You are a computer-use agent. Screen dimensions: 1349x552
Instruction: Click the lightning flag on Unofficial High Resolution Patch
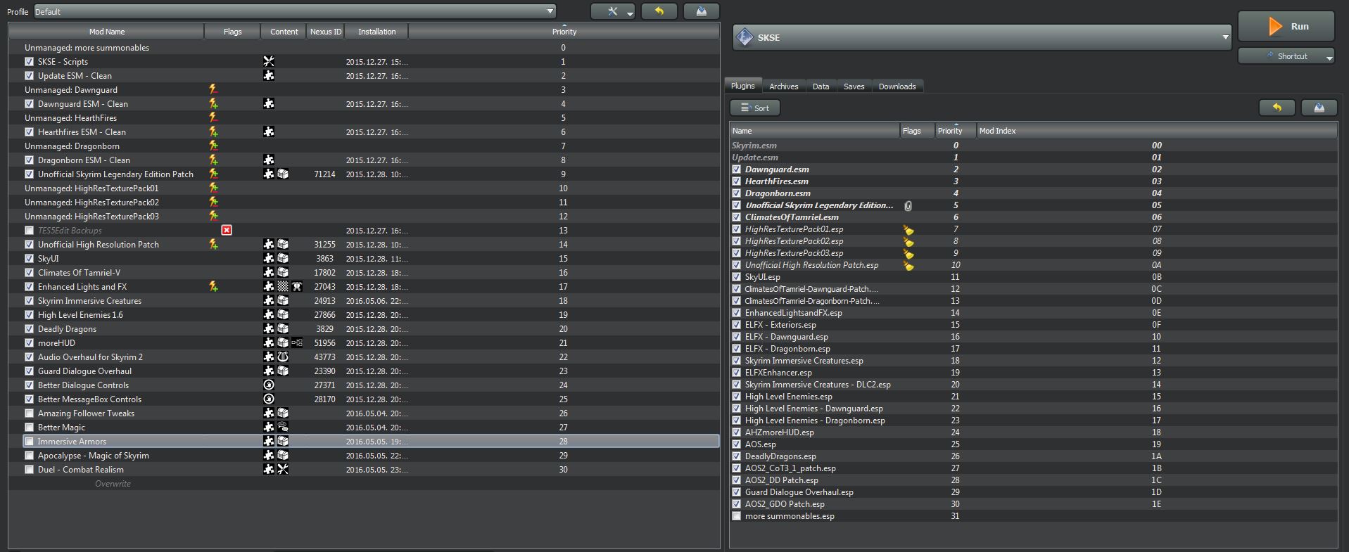(x=213, y=244)
